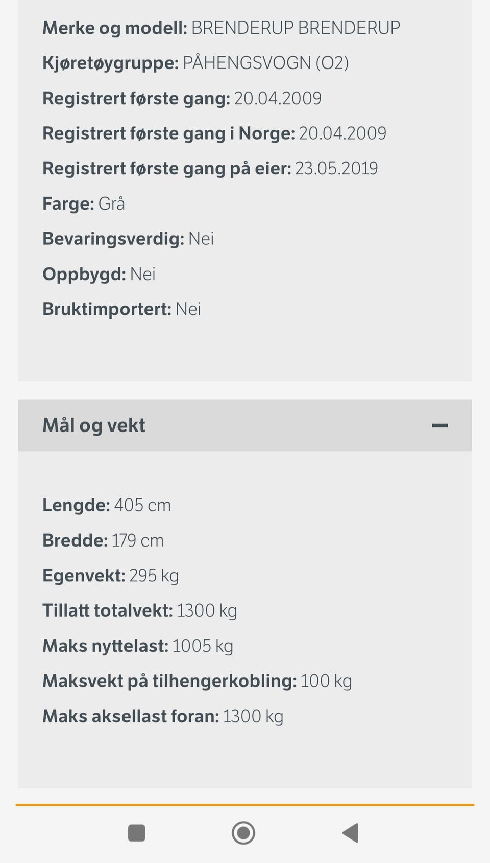Tap the Maks nyttelast 1005 kg row
The height and width of the screenshot is (863, 490).
pos(138,646)
